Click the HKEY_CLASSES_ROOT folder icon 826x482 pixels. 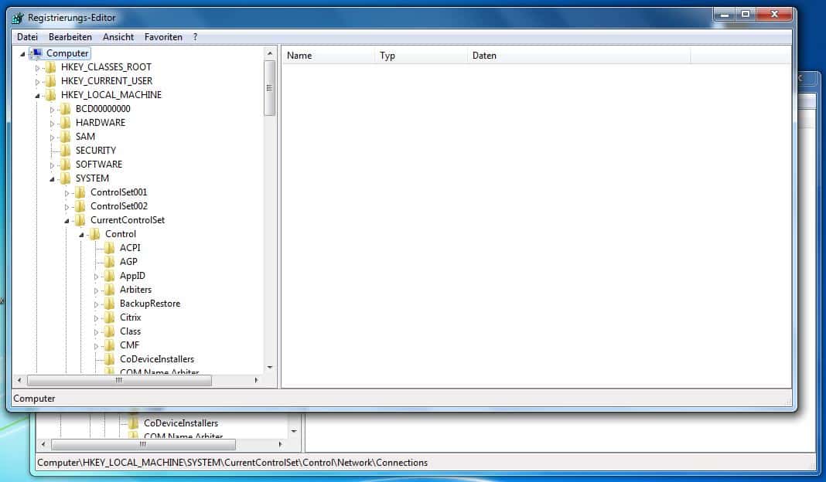tap(50, 67)
